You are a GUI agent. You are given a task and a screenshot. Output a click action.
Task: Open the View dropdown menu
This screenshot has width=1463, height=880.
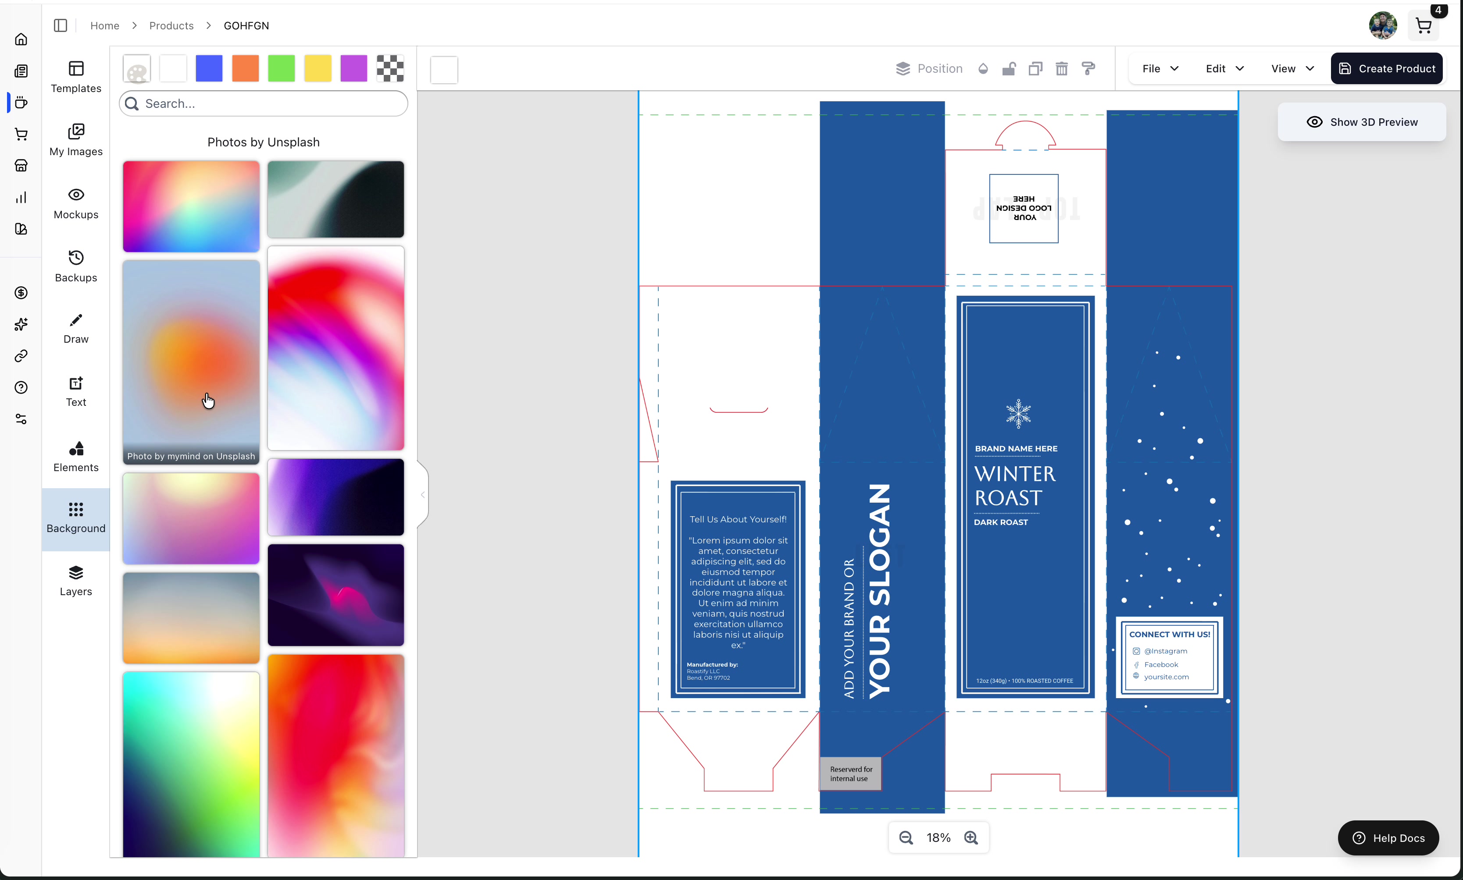pyautogui.click(x=1292, y=69)
